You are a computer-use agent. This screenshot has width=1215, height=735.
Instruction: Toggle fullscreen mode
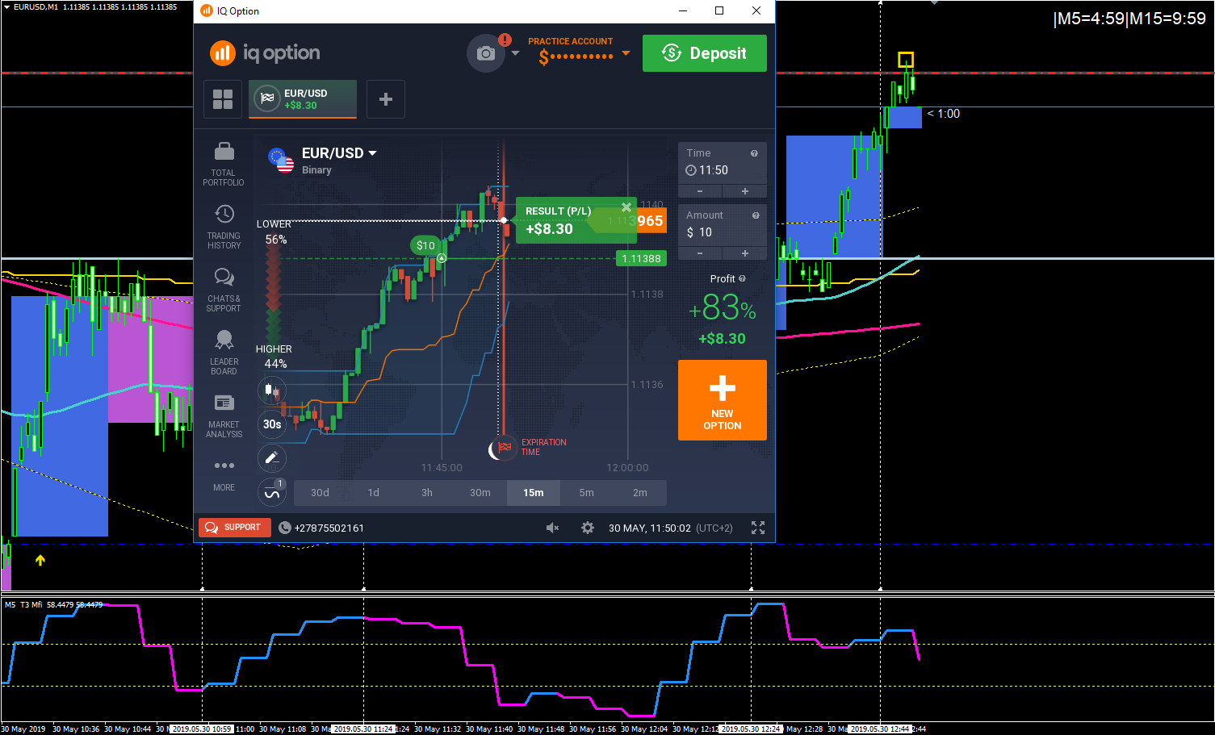pos(758,528)
